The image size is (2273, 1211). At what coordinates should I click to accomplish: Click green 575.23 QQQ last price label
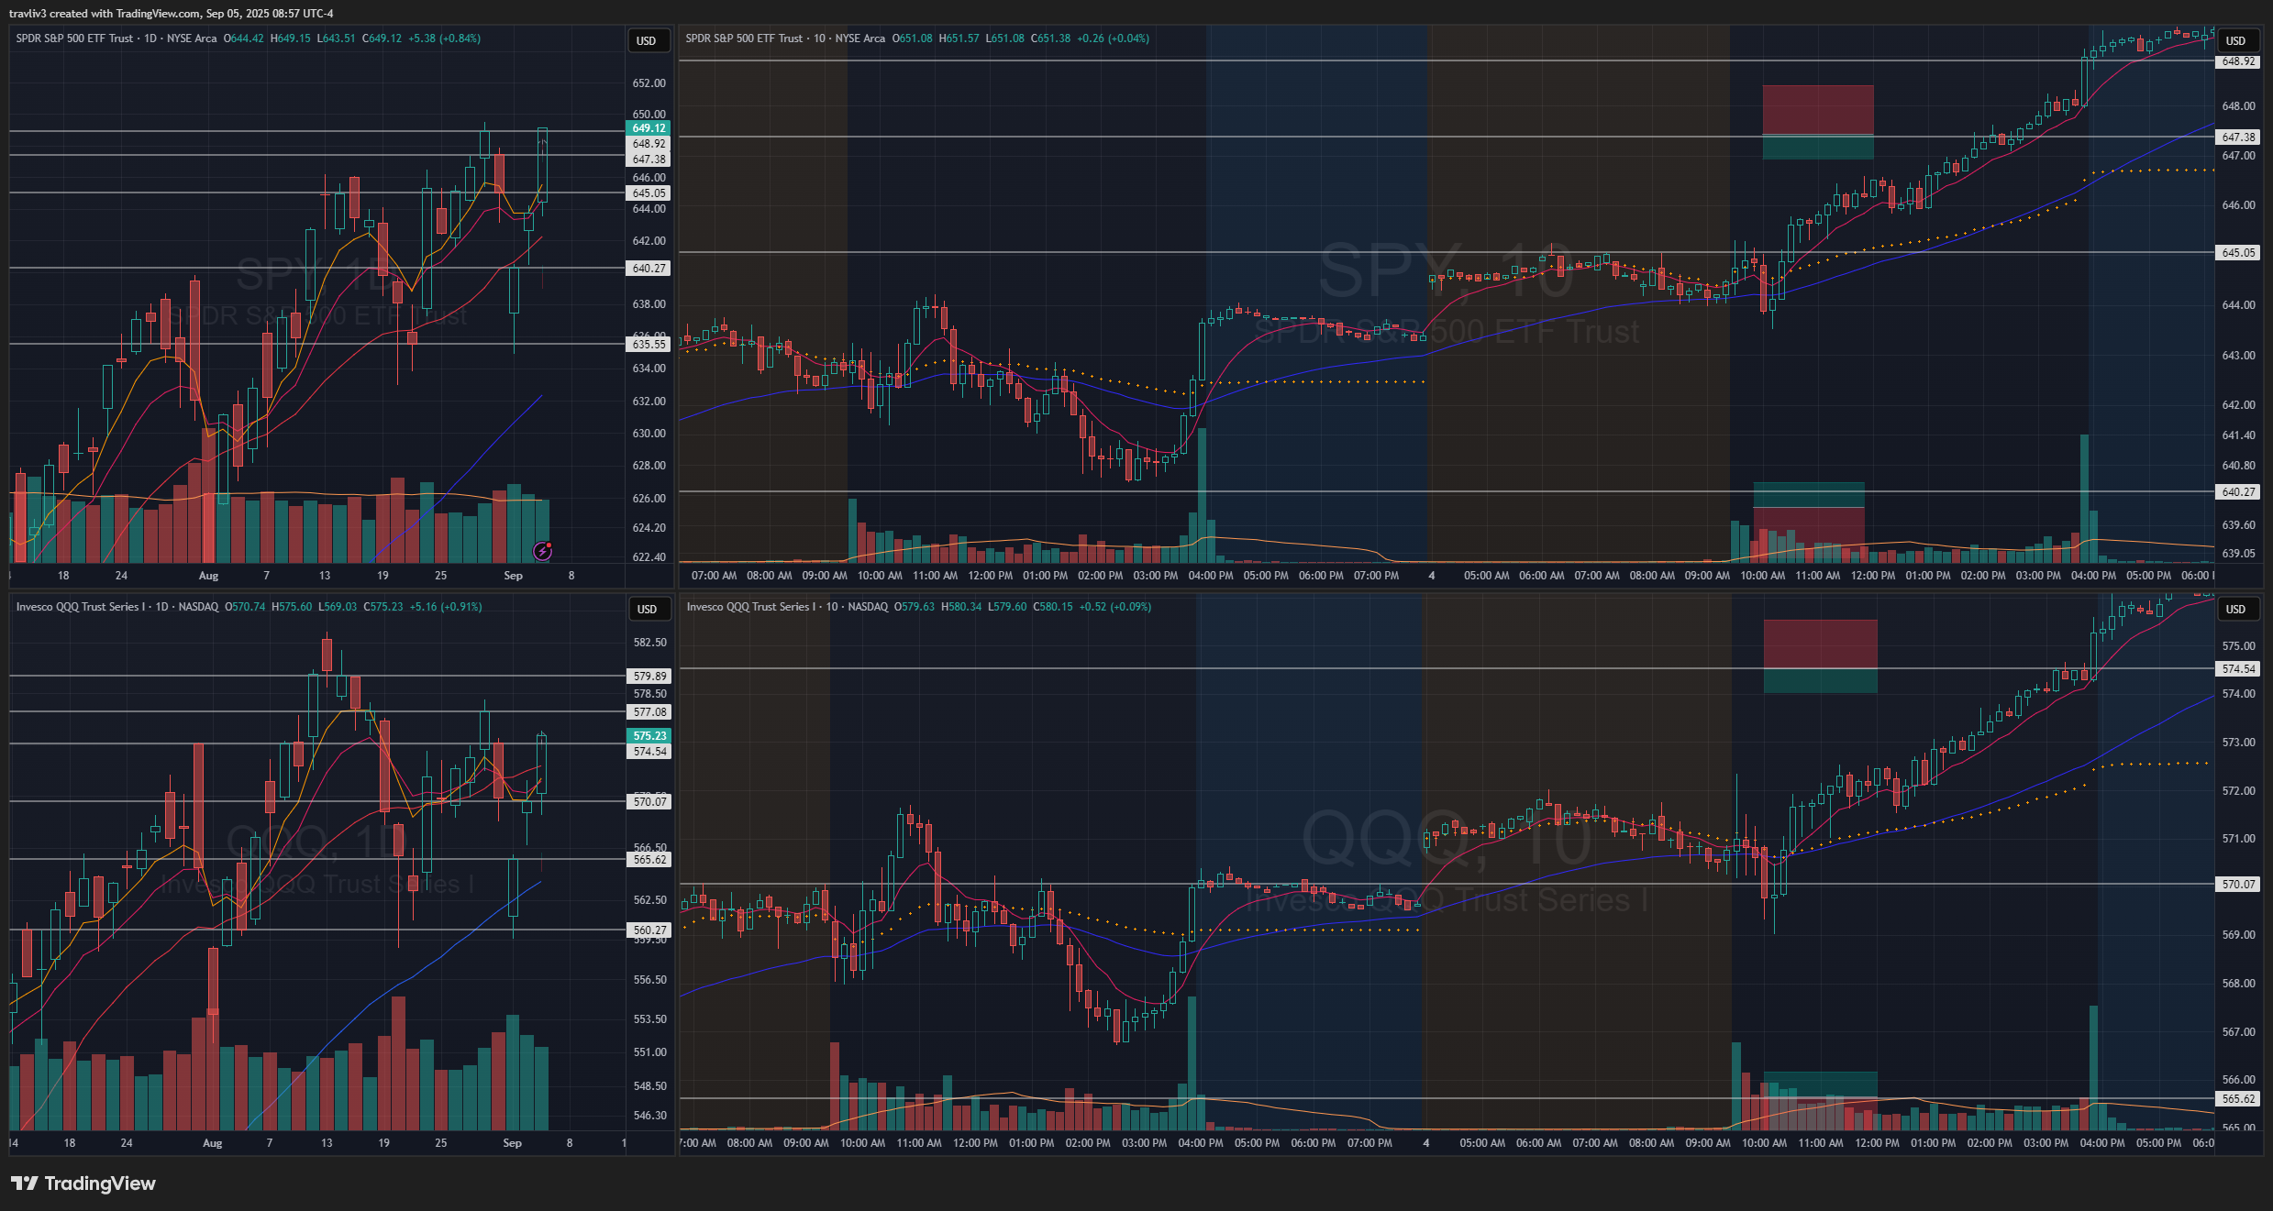(x=649, y=736)
